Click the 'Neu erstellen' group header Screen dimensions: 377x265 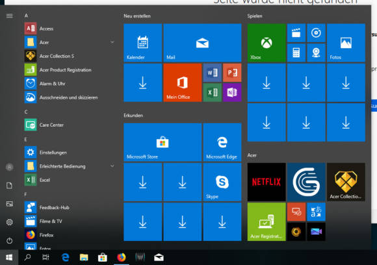click(x=137, y=16)
